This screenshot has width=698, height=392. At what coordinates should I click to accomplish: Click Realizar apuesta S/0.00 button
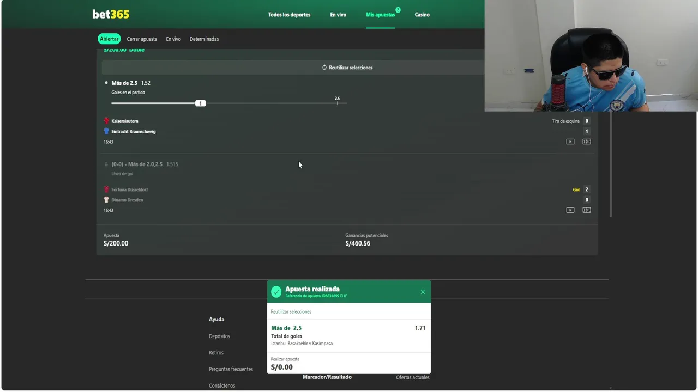(349, 363)
